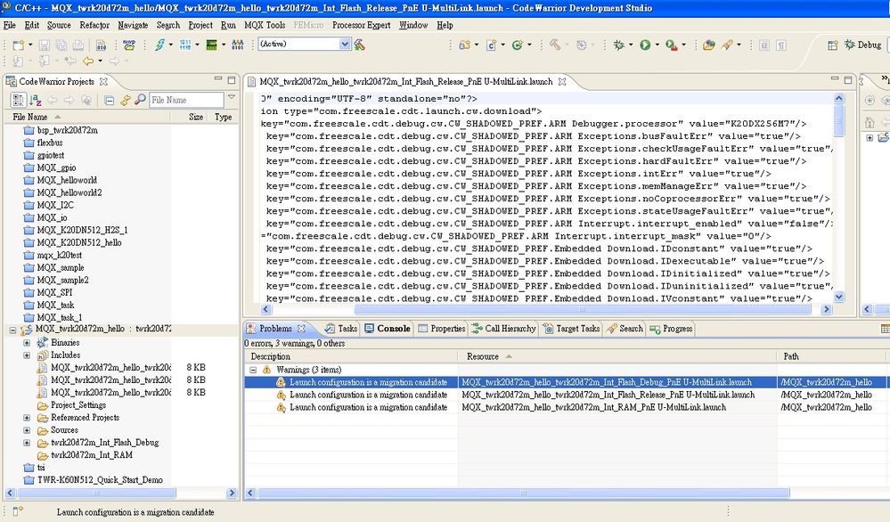Expand the Includes node
The height and width of the screenshot is (522, 890).
(x=27, y=355)
